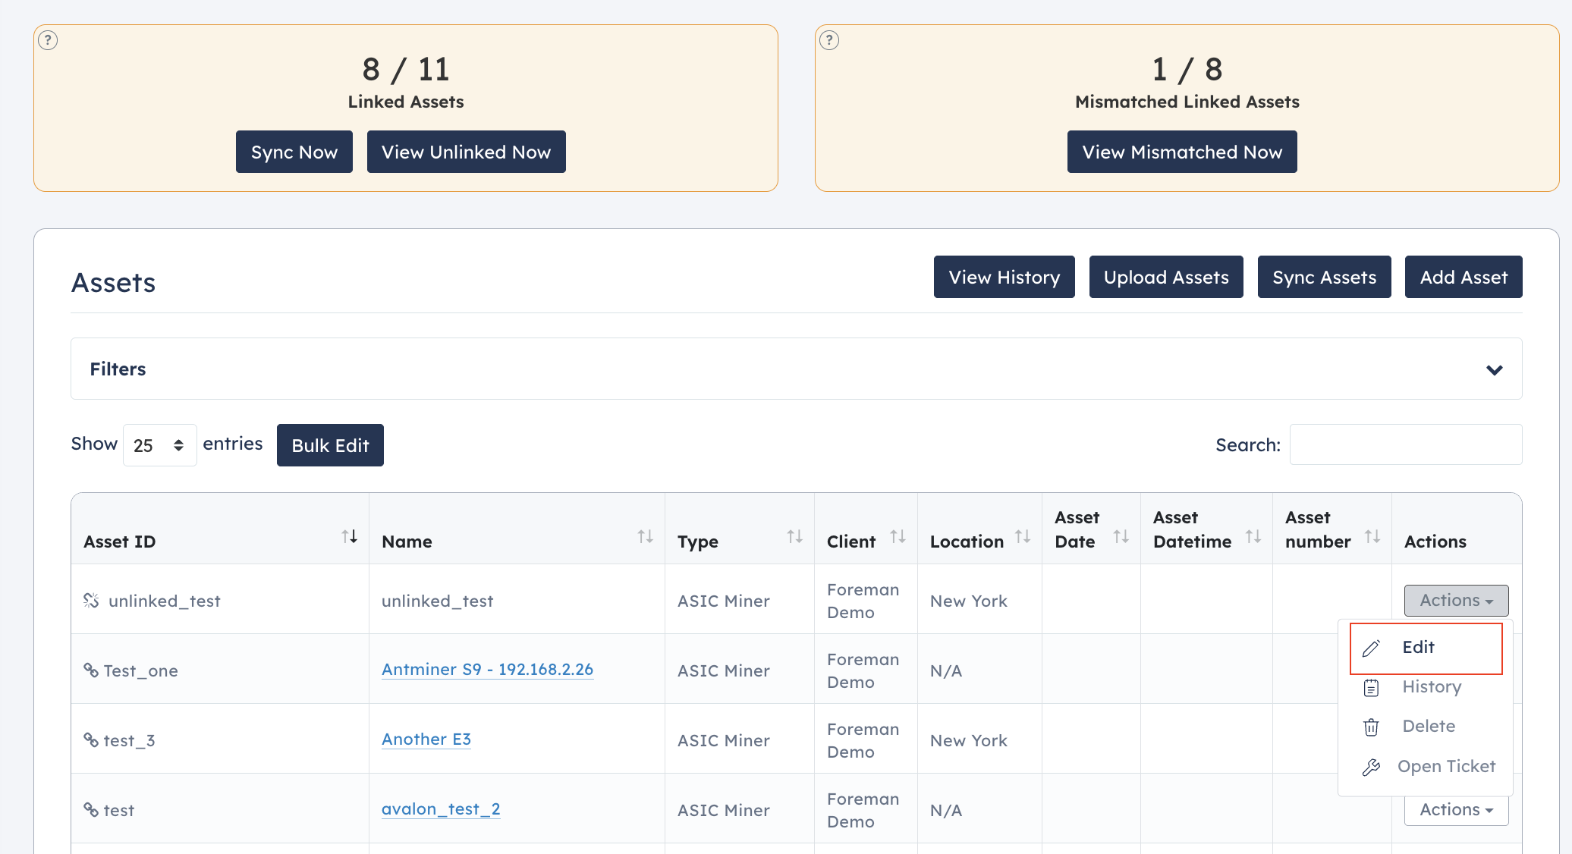This screenshot has width=1572, height=854.
Task: Click Add Asset button
Action: [x=1464, y=277]
